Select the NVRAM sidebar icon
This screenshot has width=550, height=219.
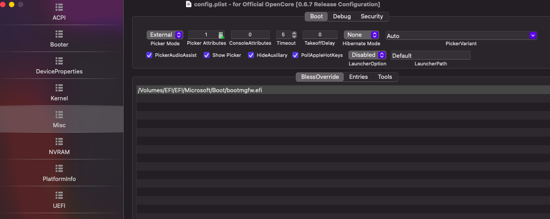[x=59, y=142]
